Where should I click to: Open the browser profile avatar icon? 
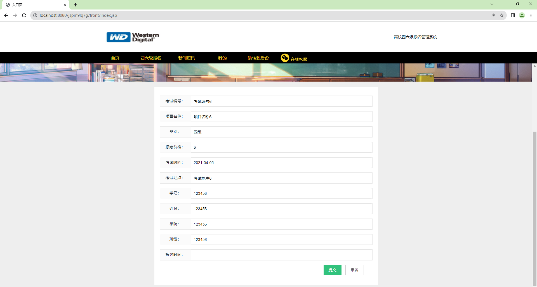coord(522,15)
